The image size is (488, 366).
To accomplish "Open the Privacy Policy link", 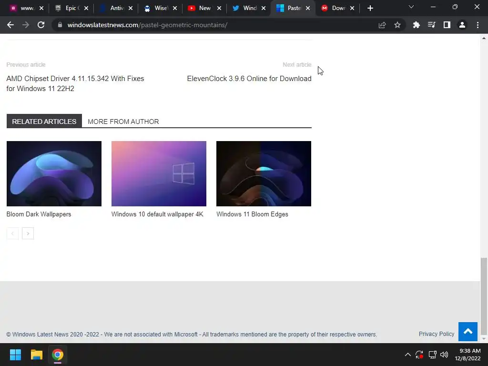I will point(437,334).
